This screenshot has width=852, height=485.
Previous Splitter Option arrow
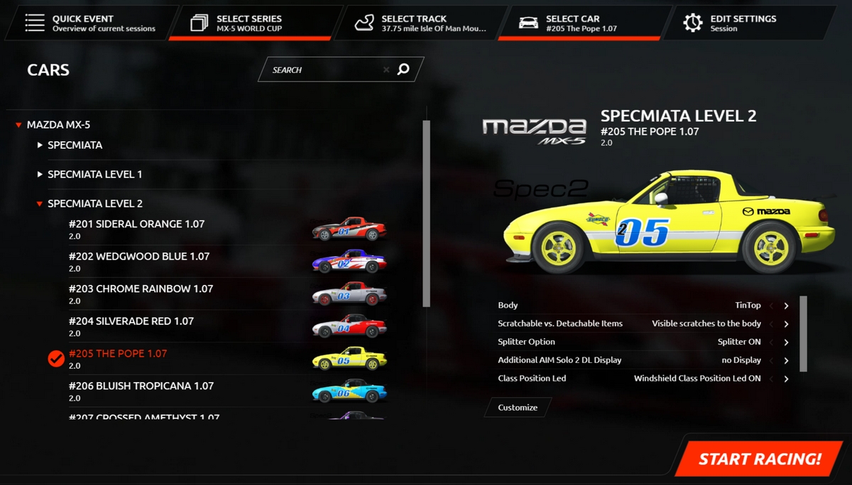point(771,342)
